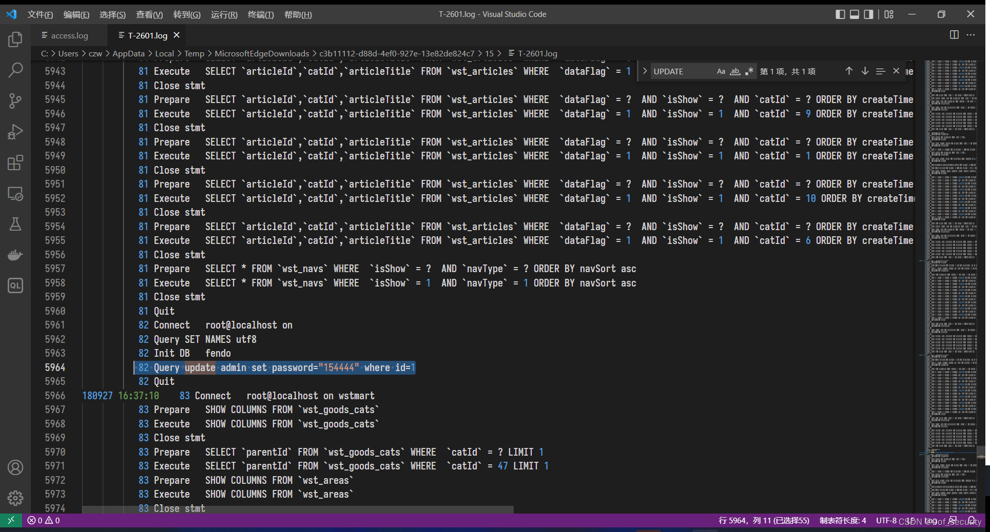
Task: Click the remote window indicator in status bar
Action: [x=11, y=520]
